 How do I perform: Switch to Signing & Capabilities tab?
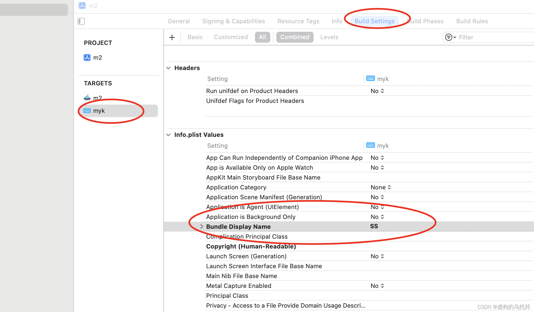[234, 21]
